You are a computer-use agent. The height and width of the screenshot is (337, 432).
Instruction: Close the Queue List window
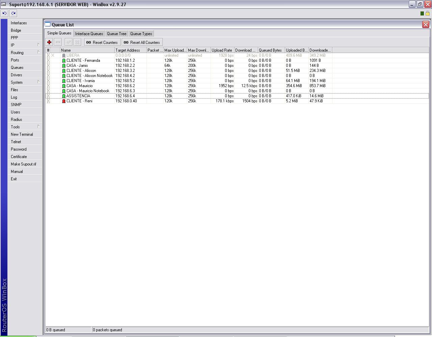(x=426, y=24)
